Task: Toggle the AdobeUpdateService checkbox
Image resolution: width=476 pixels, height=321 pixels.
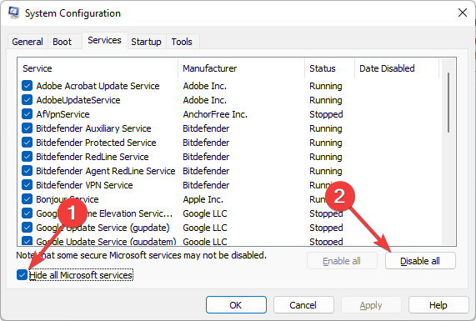Action: [x=27, y=99]
